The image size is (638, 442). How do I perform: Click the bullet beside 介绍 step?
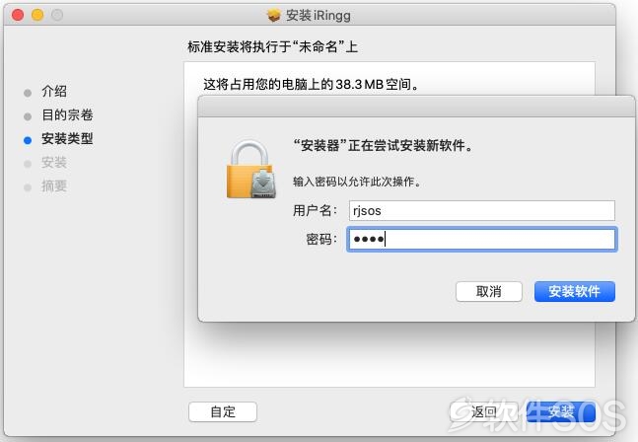click(x=28, y=93)
